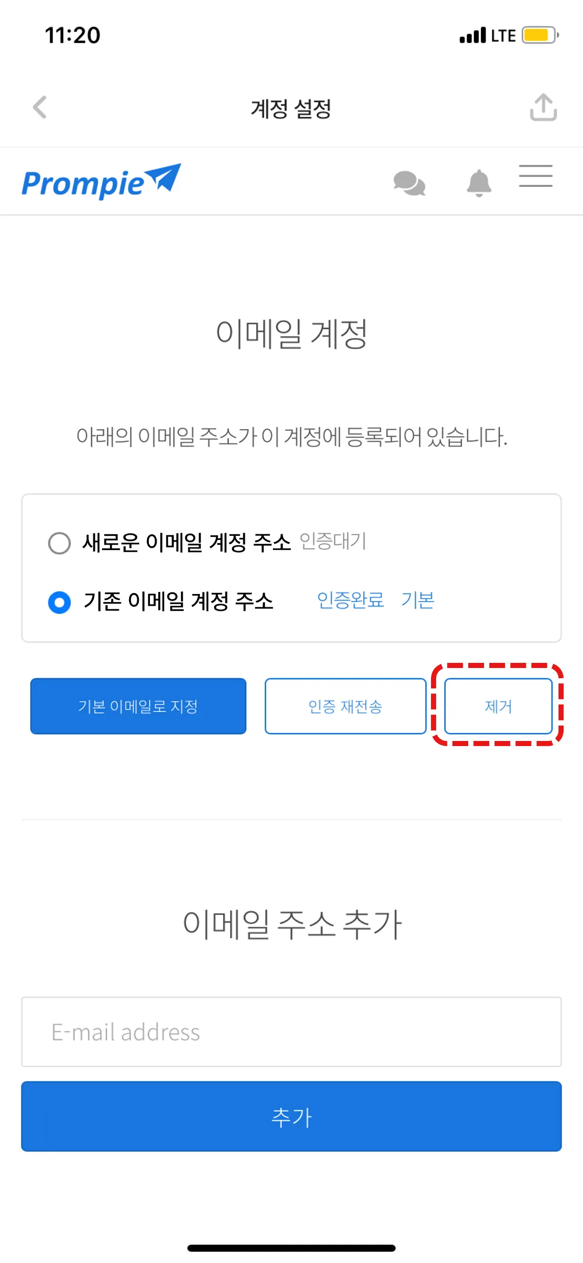Open the hamburger menu
The image size is (583, 1263).
tap(536, 176)
